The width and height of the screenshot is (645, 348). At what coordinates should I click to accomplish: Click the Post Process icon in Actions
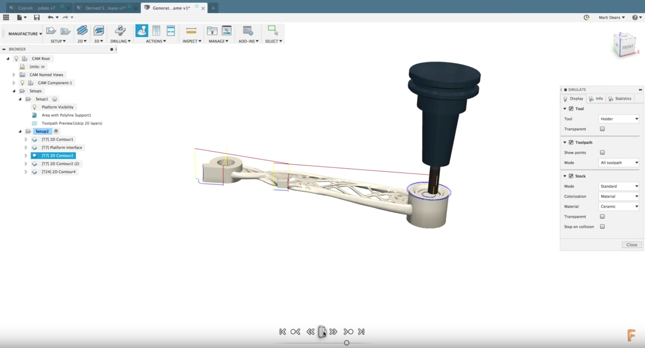[156, 31]
